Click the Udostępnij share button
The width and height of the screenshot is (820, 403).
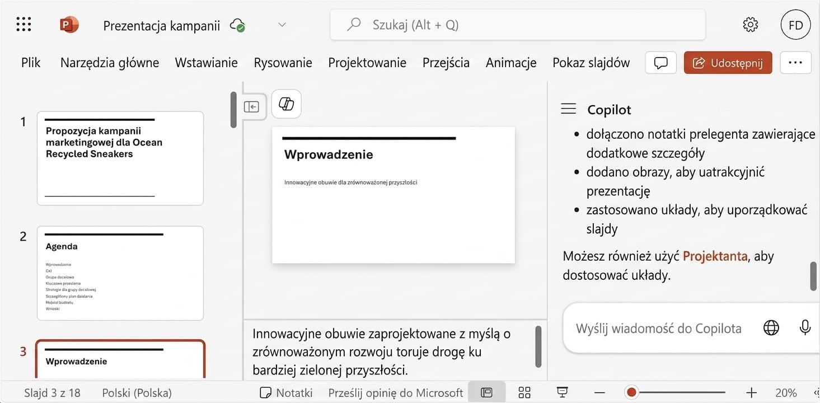[x=728, y=63]
